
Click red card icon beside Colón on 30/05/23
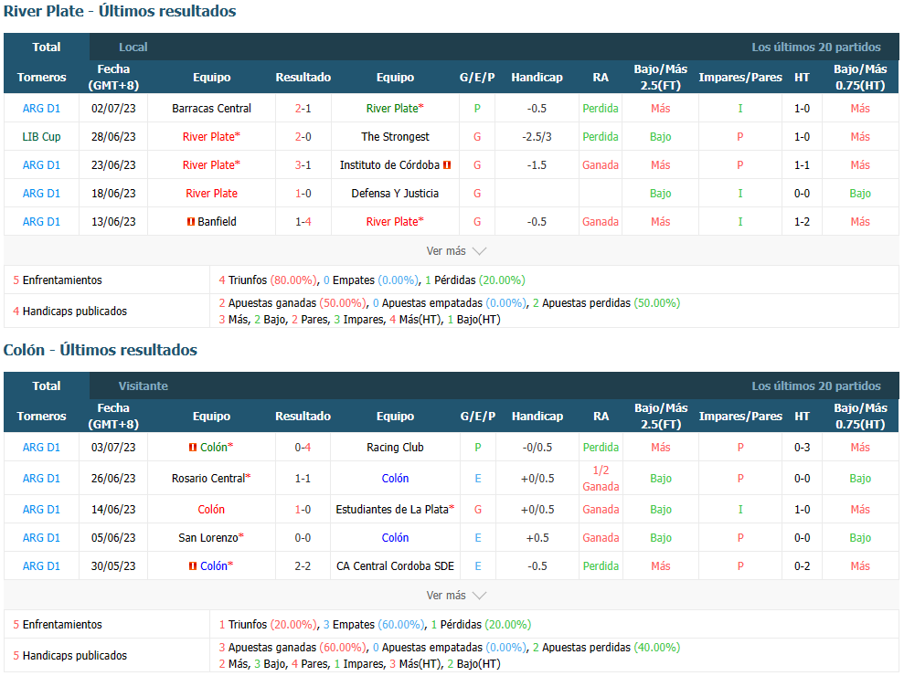pyautogui.click(x=193, y=566)
